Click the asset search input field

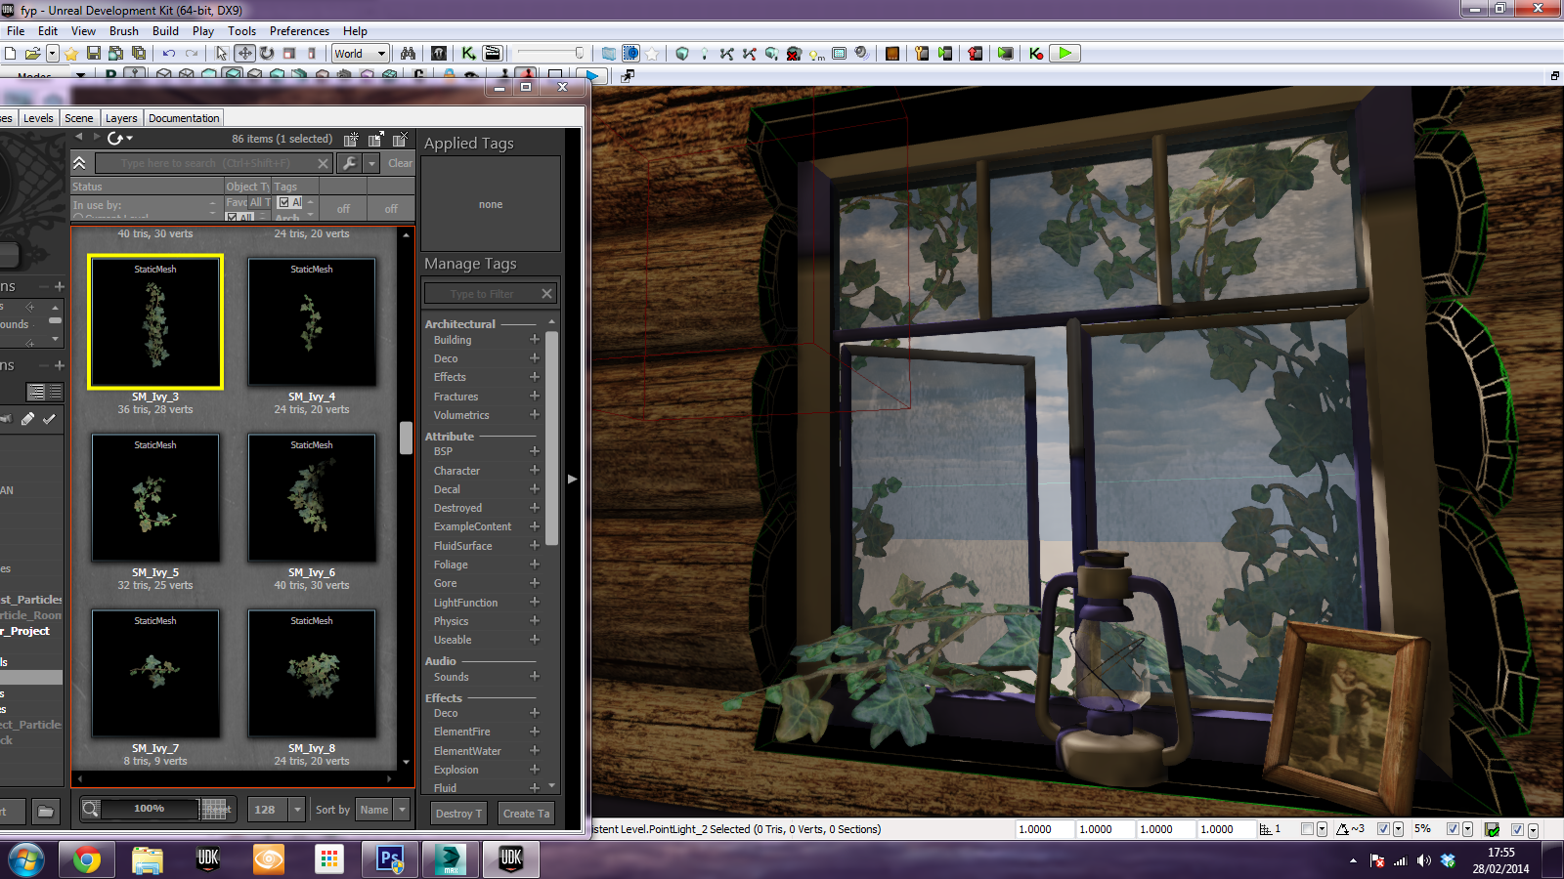click(213, 163)
